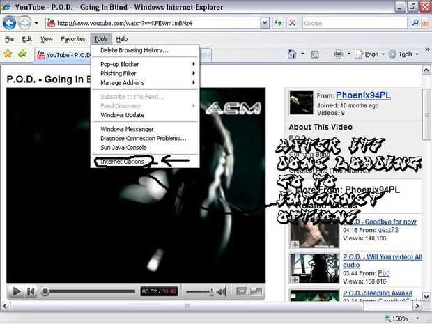This screenshot has height=324, width=432.
Task: Switch to the smaller video size icon
Action: click(x=242, y=291)
